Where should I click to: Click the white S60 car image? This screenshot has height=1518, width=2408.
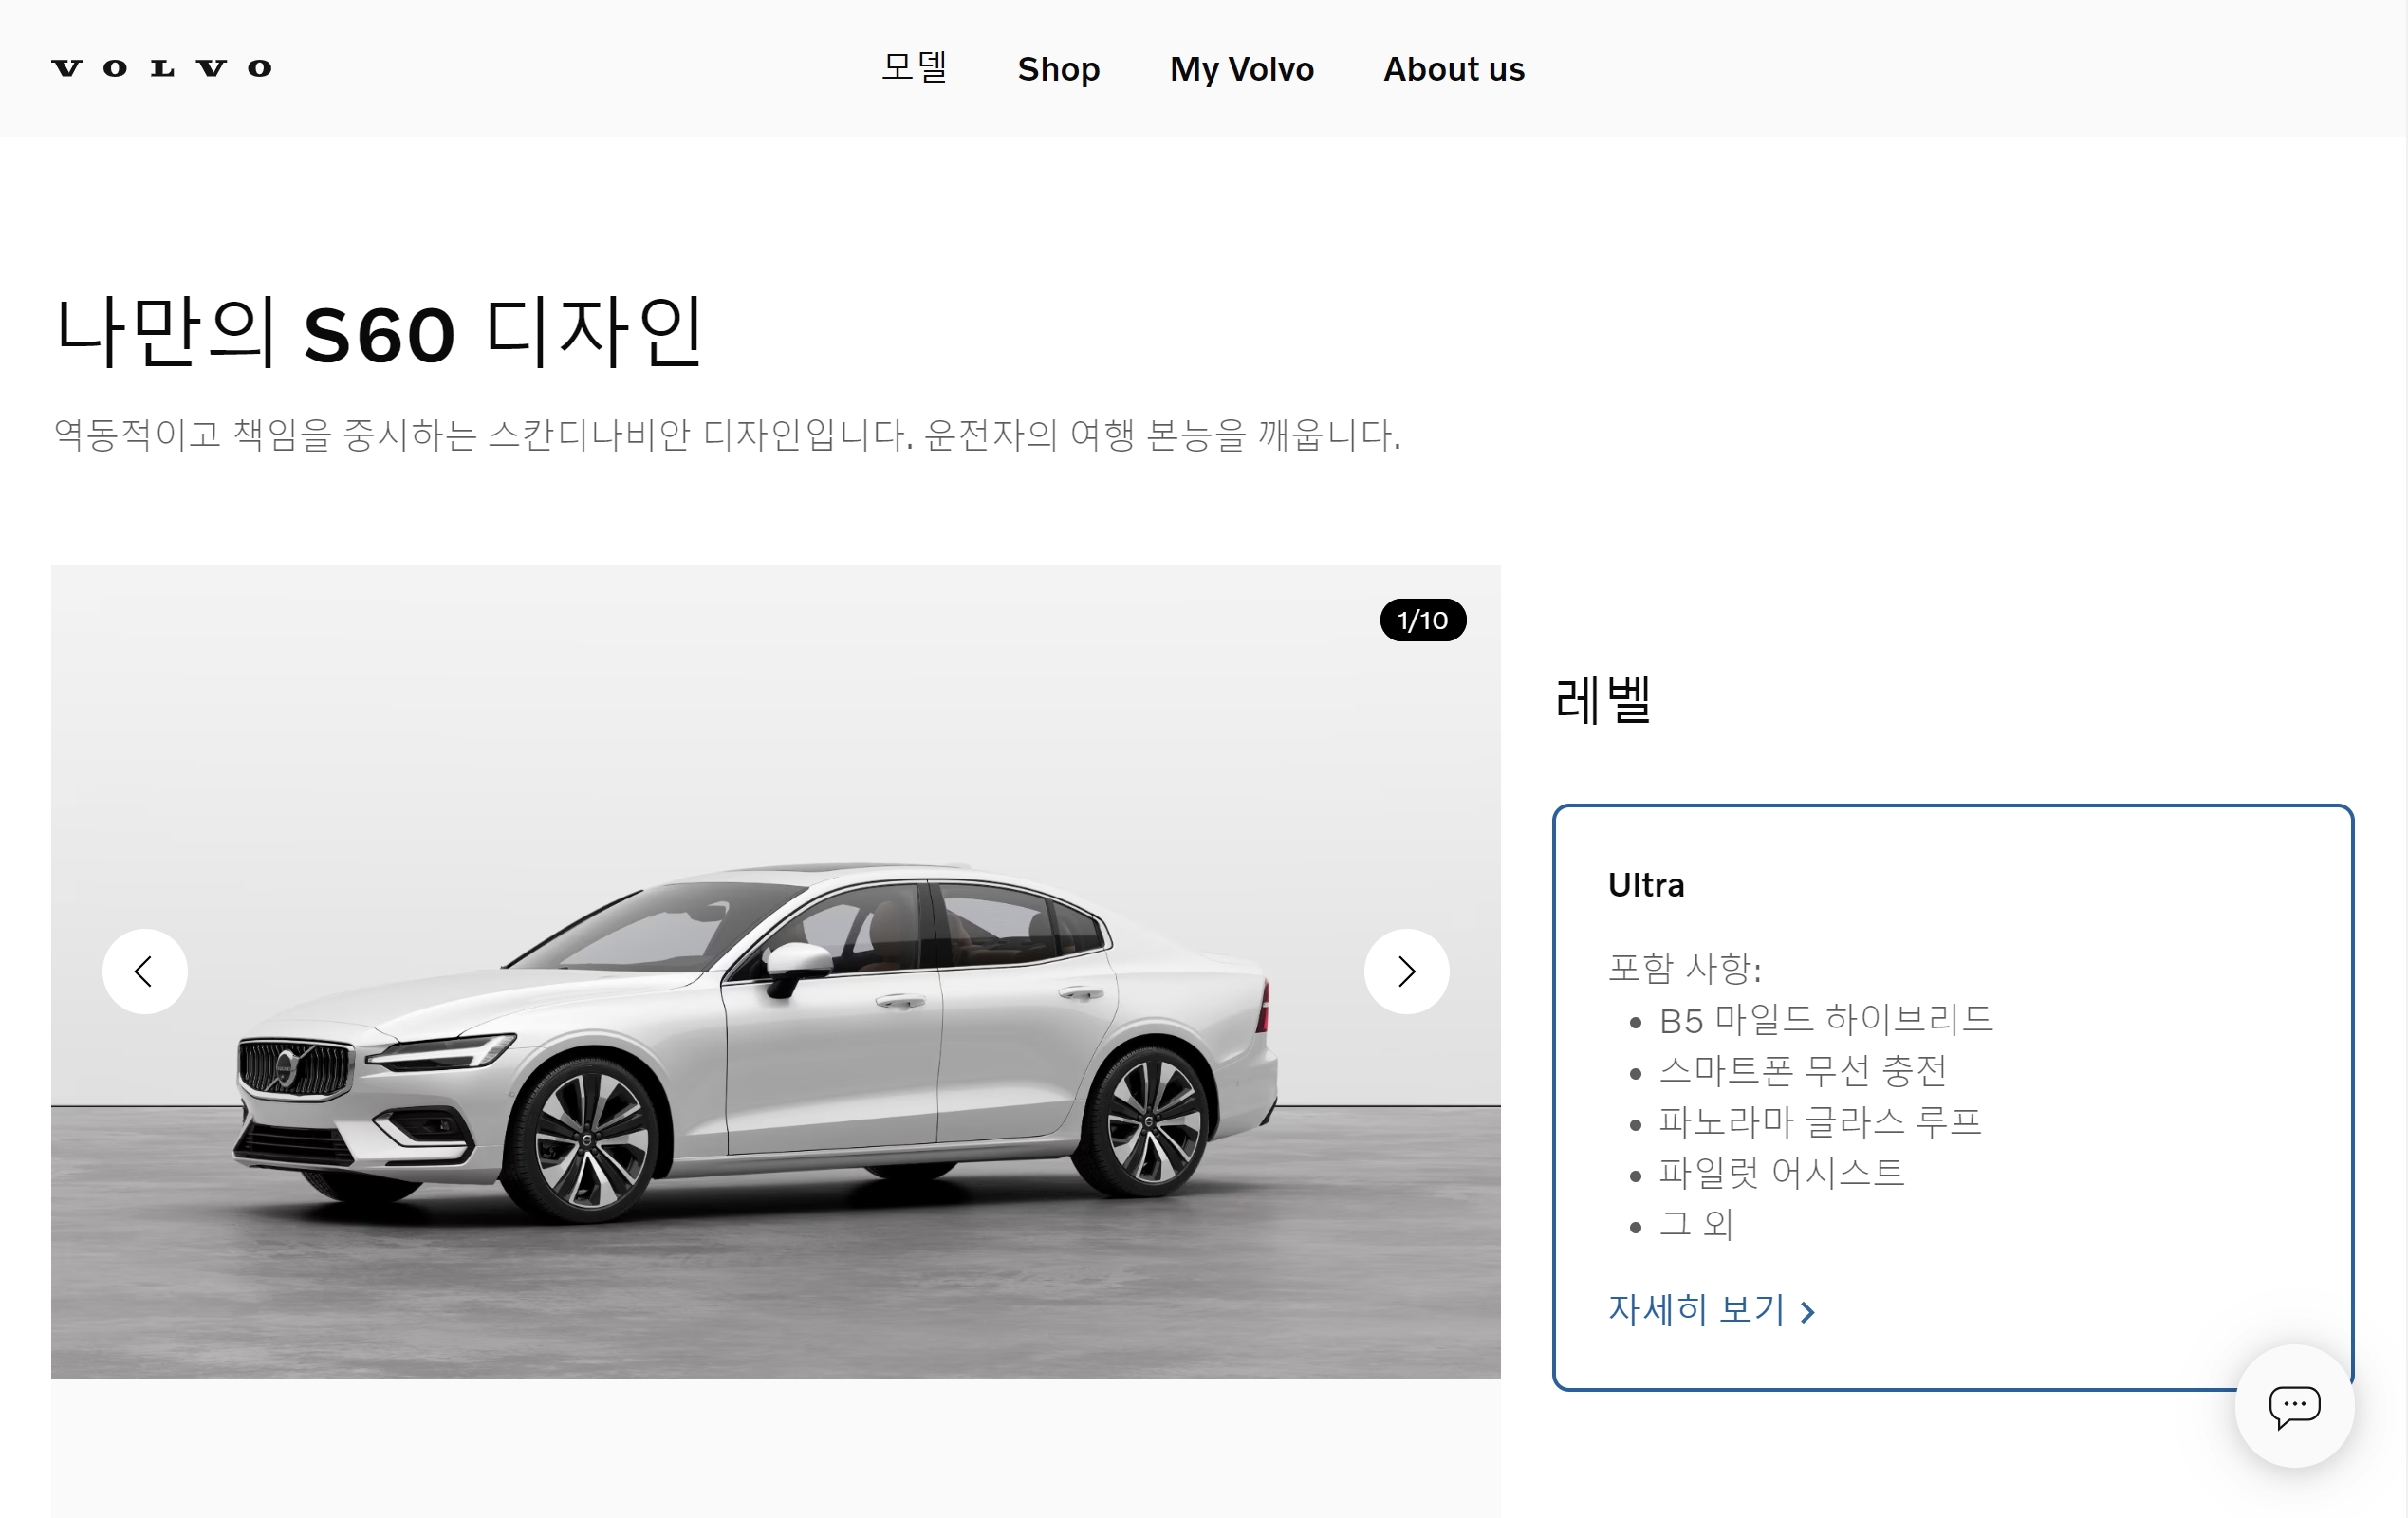pyautogui.click(x=756, y=1040)
